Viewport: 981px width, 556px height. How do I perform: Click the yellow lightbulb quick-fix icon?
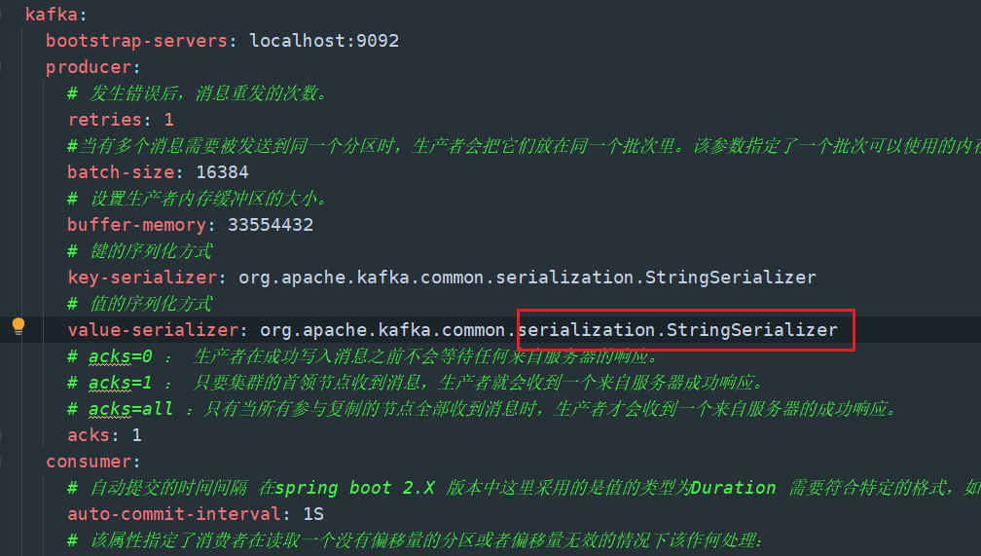tap(18, 327)
